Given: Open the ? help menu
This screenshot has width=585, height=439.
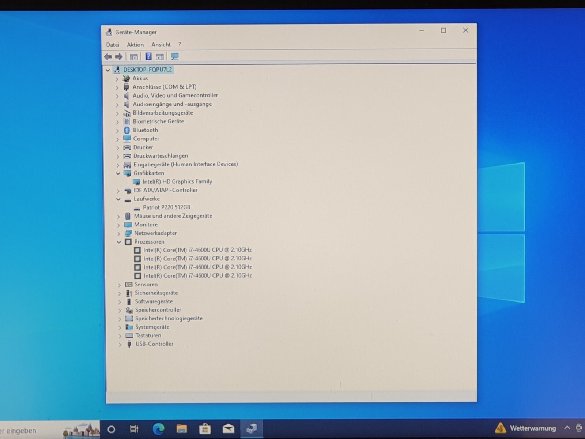Looking at the screenshot, I should [180, 45].
